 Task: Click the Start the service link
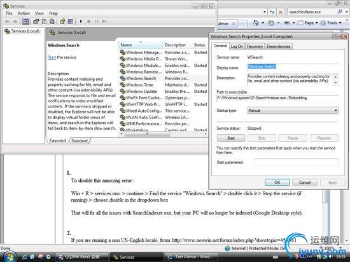pyautogui.click(x=52, y=57)
